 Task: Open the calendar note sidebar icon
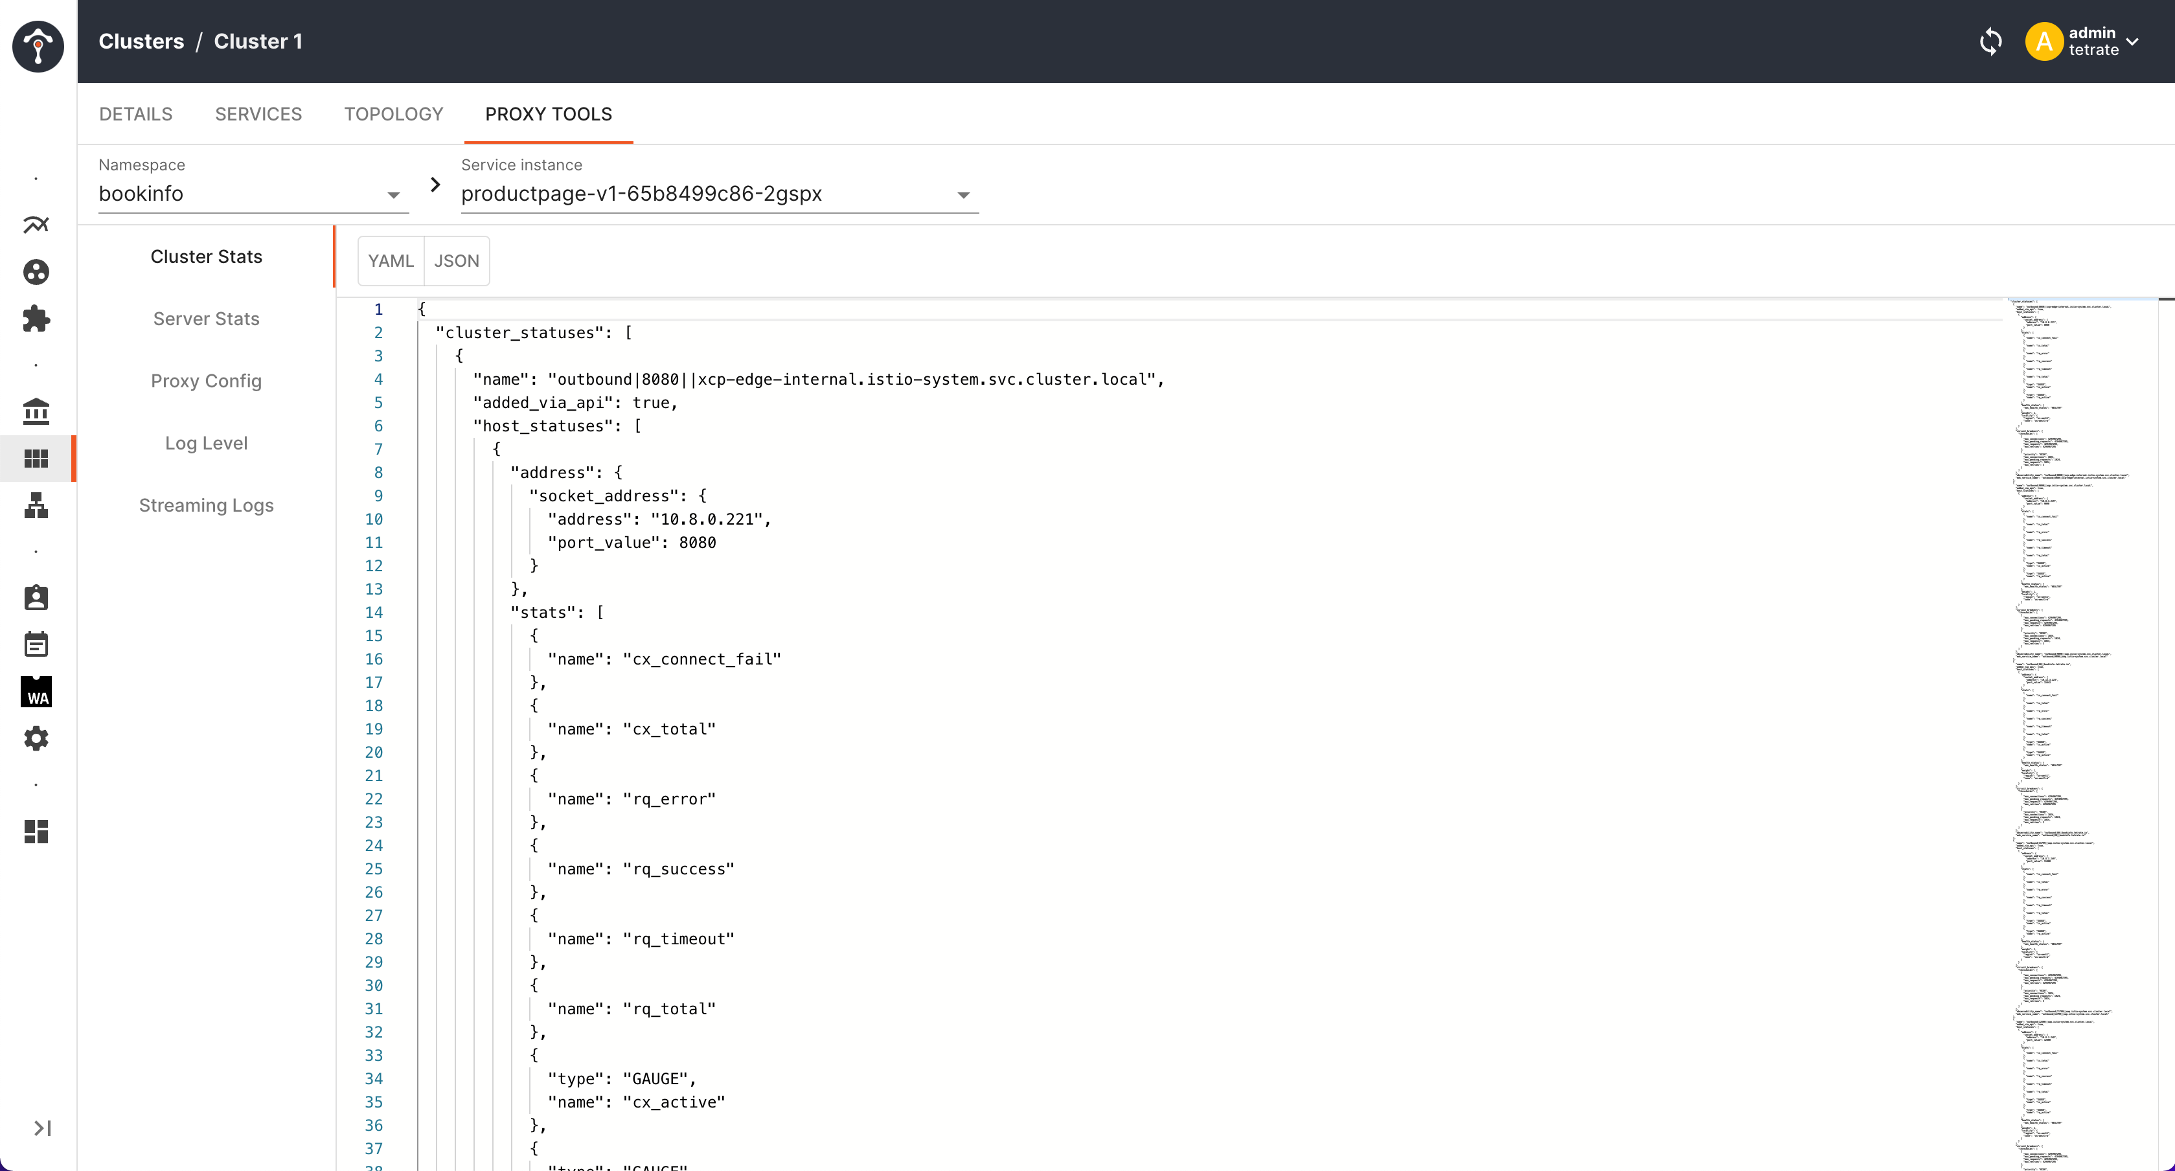pos(36,645)
